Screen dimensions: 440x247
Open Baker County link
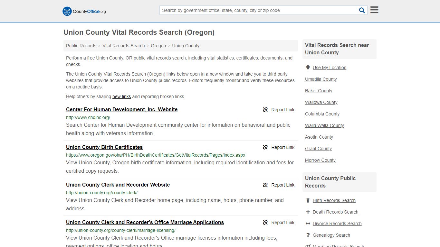click(319, 91)
